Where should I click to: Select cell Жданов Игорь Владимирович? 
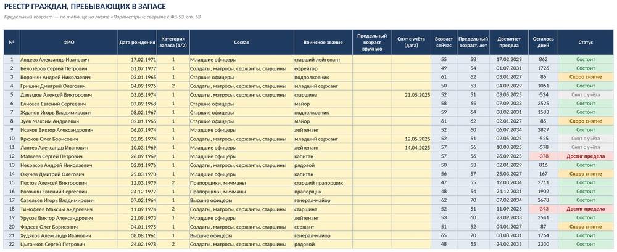pos(68,112)
